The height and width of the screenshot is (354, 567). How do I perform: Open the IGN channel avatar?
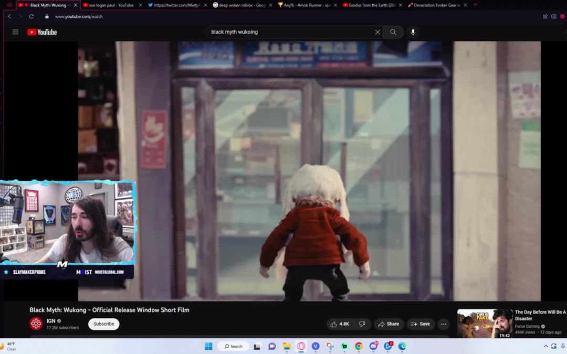click(x=36, y=324)
